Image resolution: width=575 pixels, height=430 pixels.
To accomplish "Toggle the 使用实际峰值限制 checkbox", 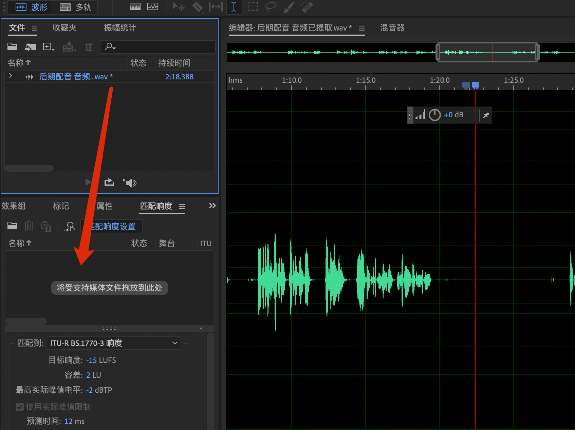I will [x=20, y=407].
